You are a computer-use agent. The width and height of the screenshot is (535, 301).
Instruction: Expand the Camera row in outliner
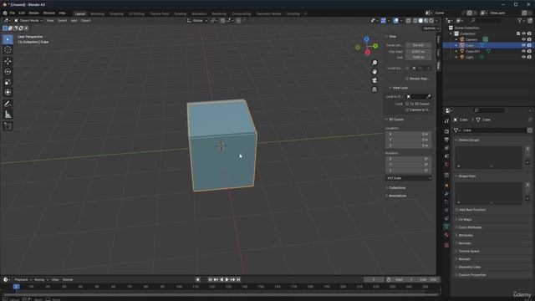click(456, 39)
